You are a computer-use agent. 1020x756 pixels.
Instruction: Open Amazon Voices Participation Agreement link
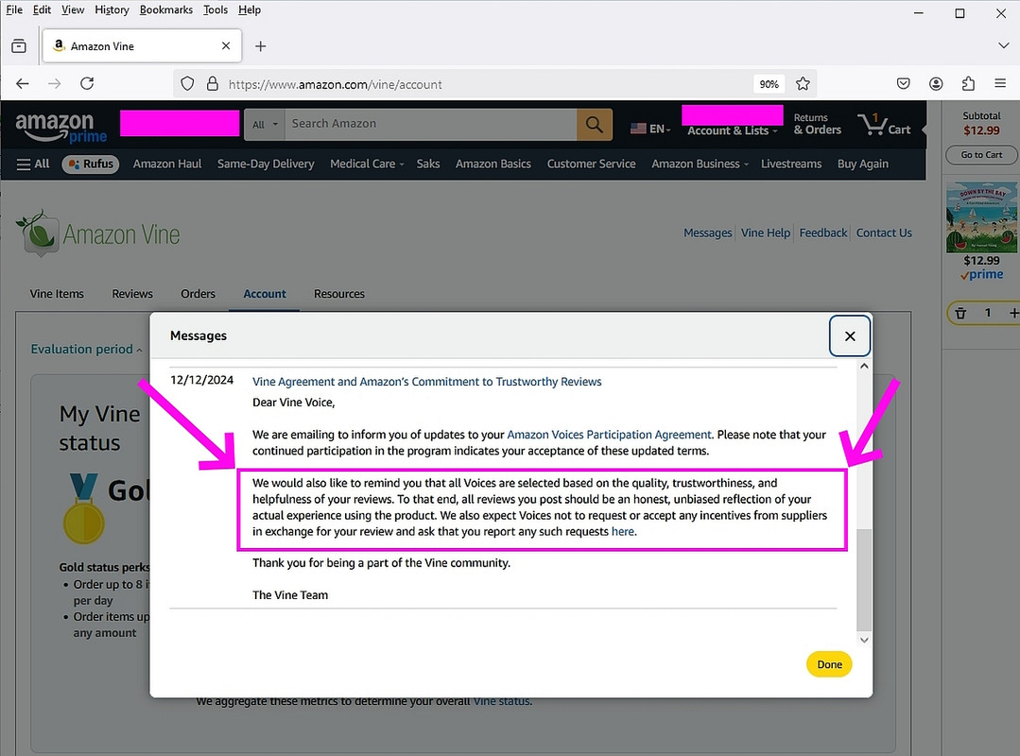pyautogui.click(x=609, y=435)
